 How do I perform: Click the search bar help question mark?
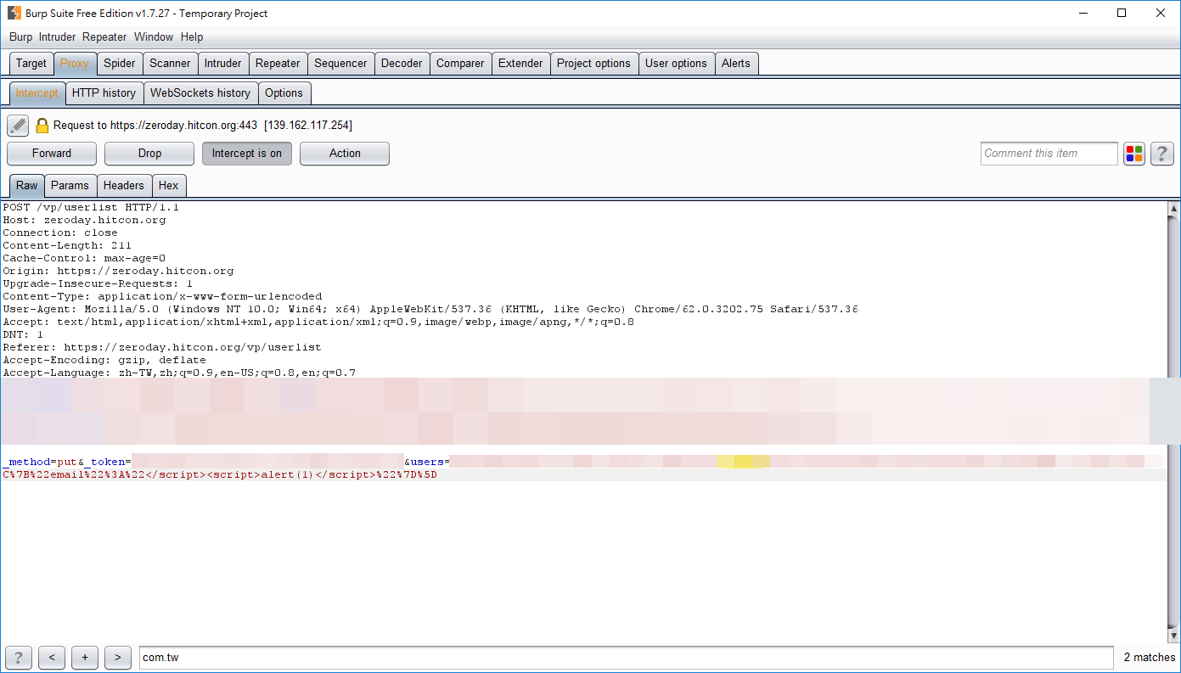pos(18,657)
